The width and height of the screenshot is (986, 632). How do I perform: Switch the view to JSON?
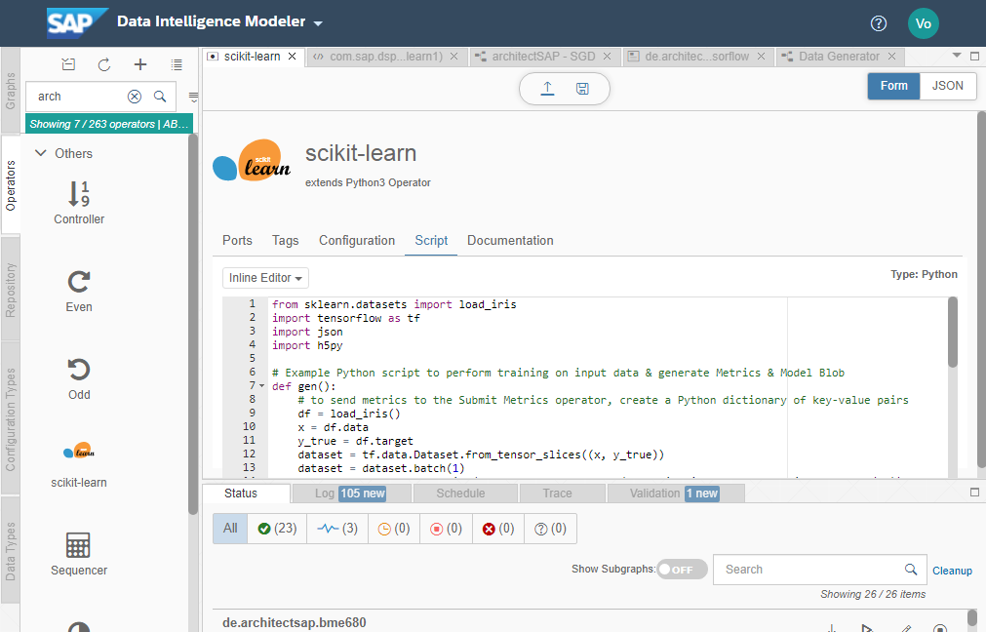click(x=948, y=86)
